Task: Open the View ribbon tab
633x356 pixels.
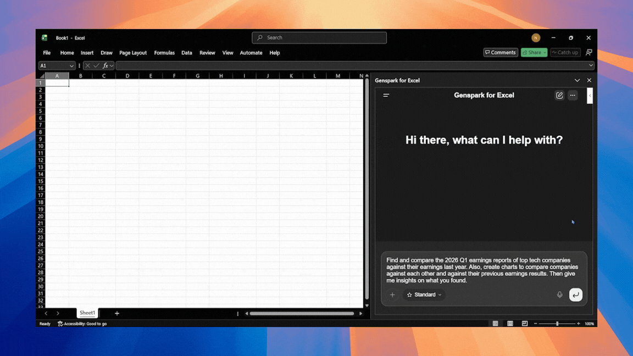Action: click(x=227, y=53)
